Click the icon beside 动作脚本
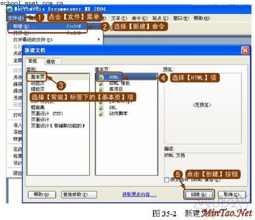Screen dimensions: 255x220 click(101, 114)
